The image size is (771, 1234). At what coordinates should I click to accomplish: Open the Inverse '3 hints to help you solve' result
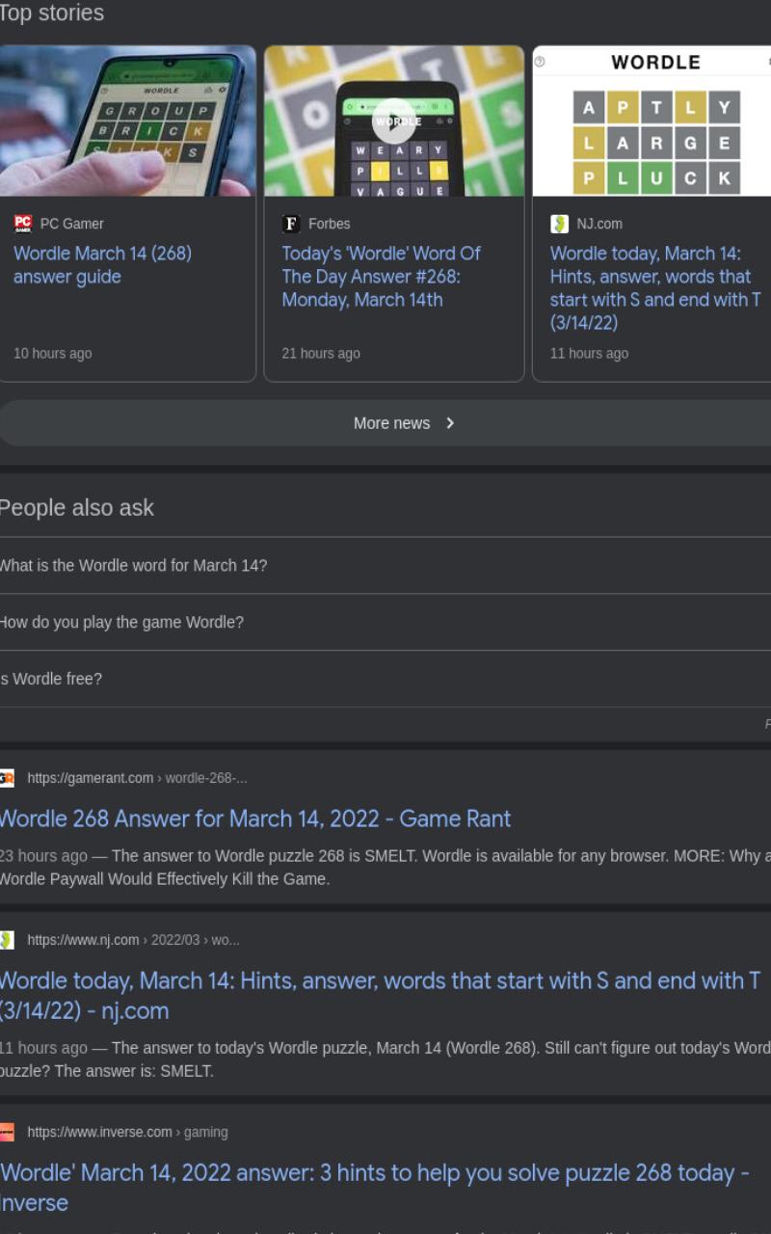tap(374, 1188)
